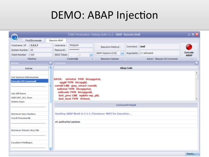Click the Username field with TMSADM
Screen dimensions: 209x157
tap(81, 45)
